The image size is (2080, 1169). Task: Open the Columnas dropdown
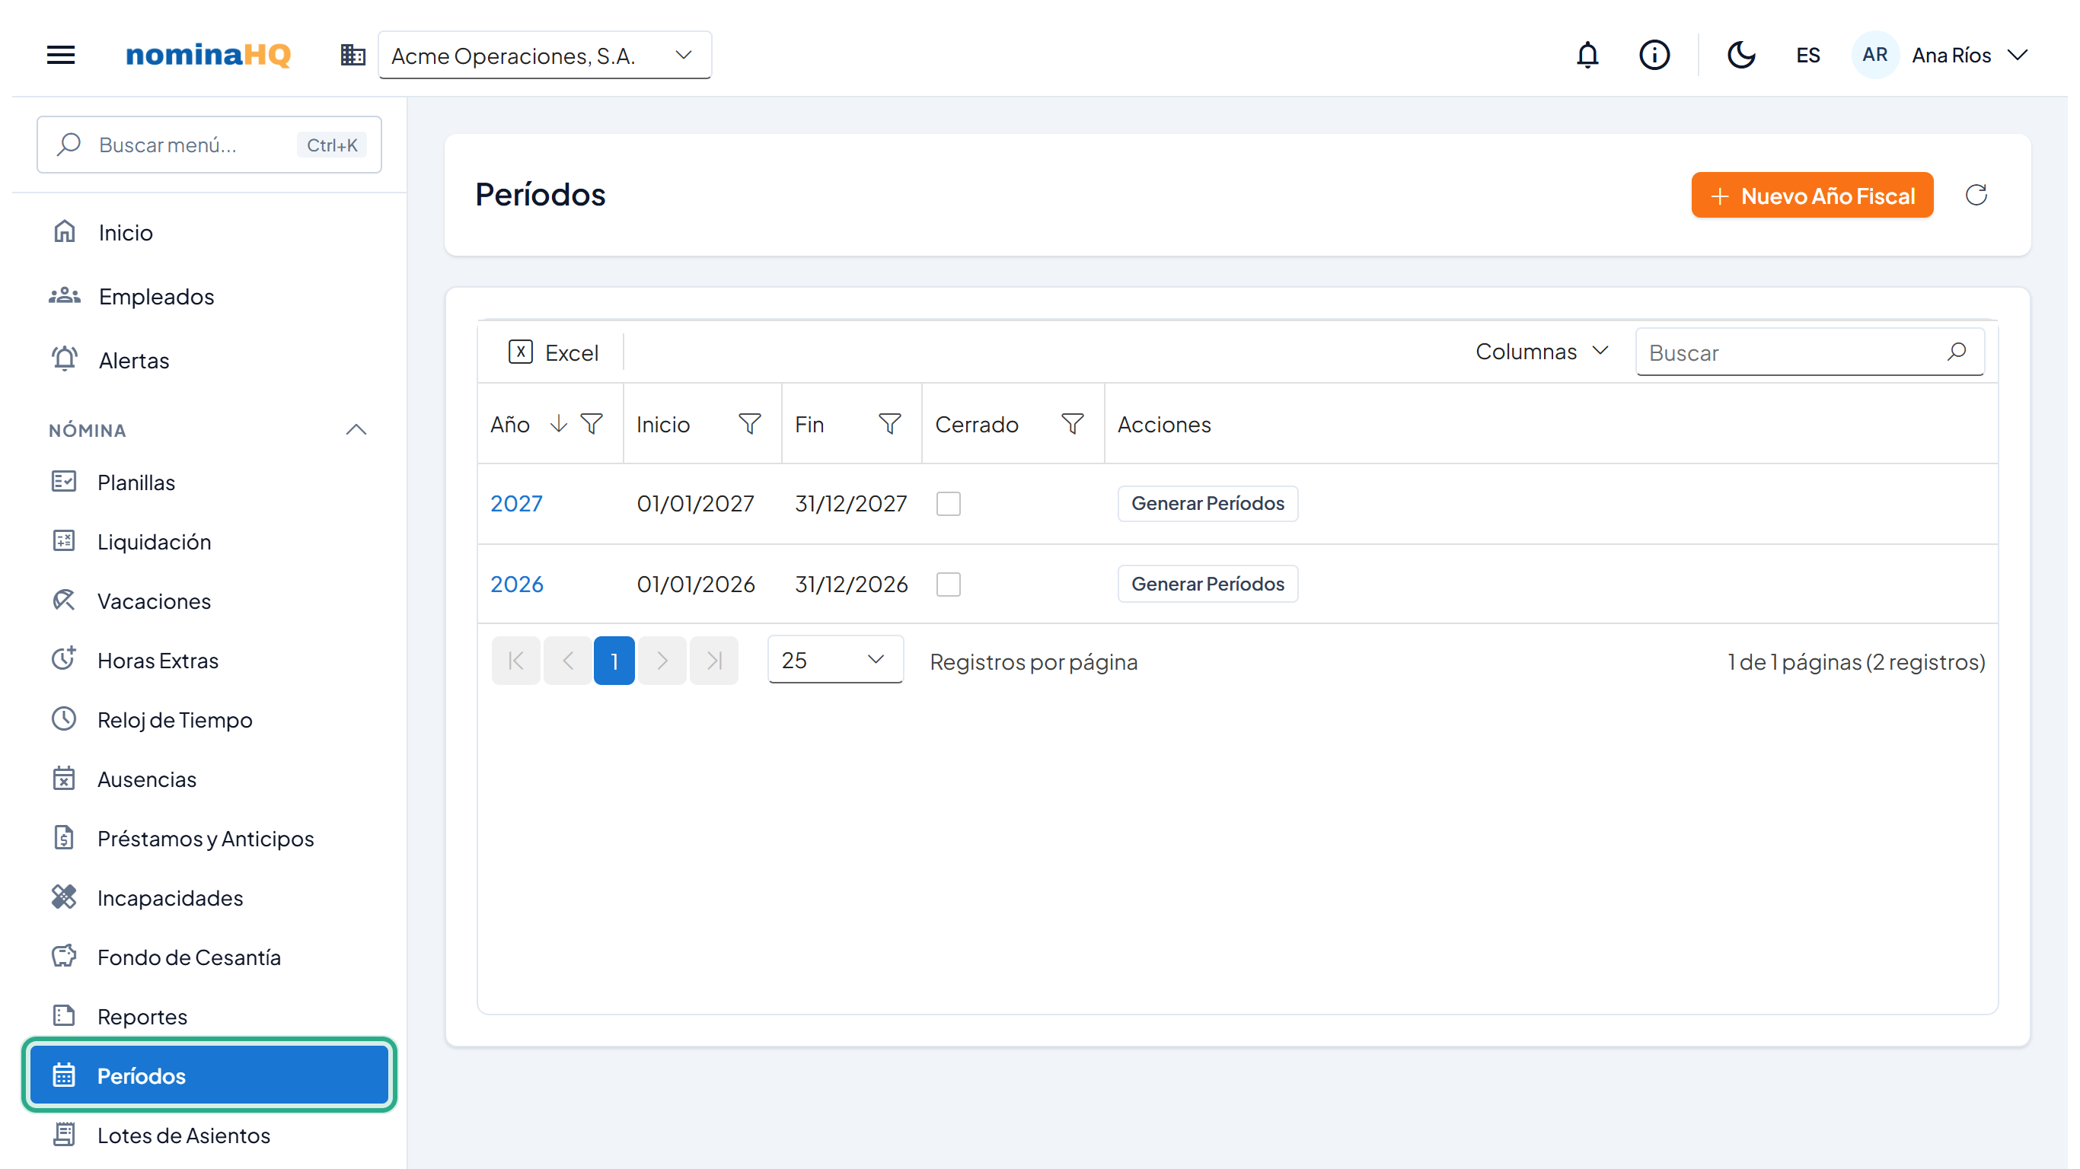[x=1542, y=352]
